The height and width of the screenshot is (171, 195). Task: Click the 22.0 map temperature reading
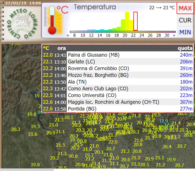pyautogui.click(x=113, y=142)
